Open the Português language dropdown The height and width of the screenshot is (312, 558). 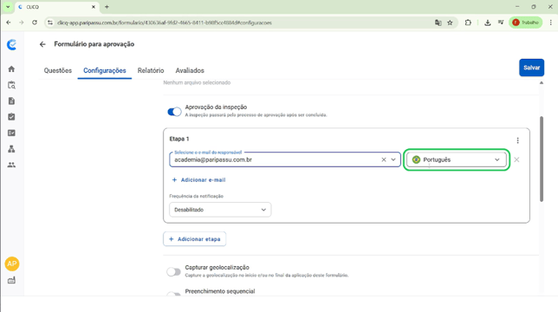[x=457, y=159]
